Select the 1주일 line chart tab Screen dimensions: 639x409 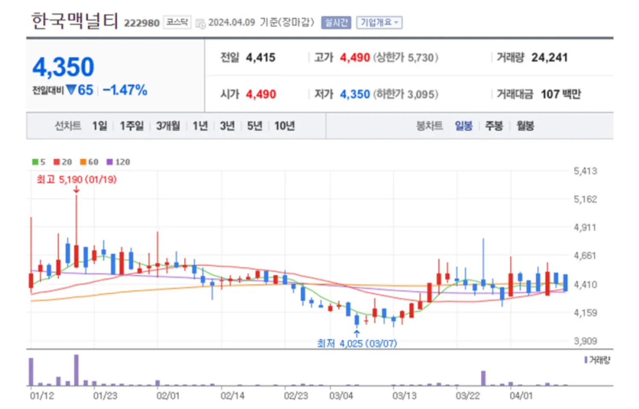click(x=132, y=126)
